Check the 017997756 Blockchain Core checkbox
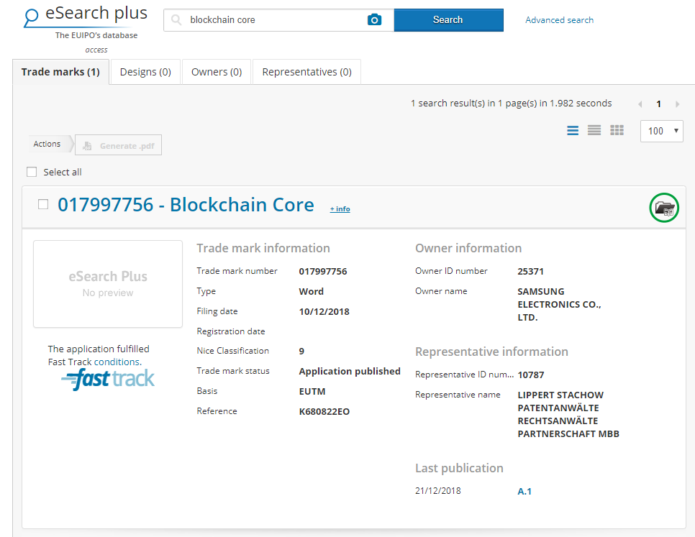The width and height of the screenshot is (695, 537). pyautogui.click(x=43, y=204)
